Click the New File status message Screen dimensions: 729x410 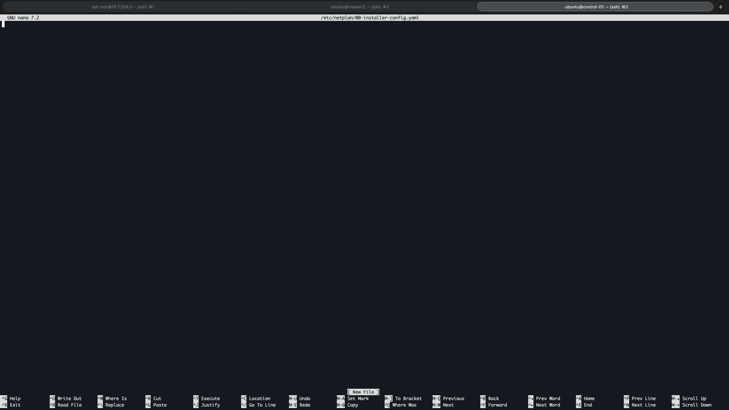[363, 392]
